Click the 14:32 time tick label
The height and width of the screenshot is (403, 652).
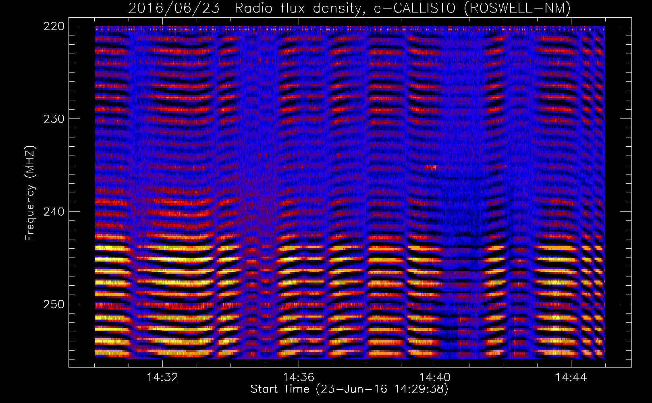coord(162,377)
